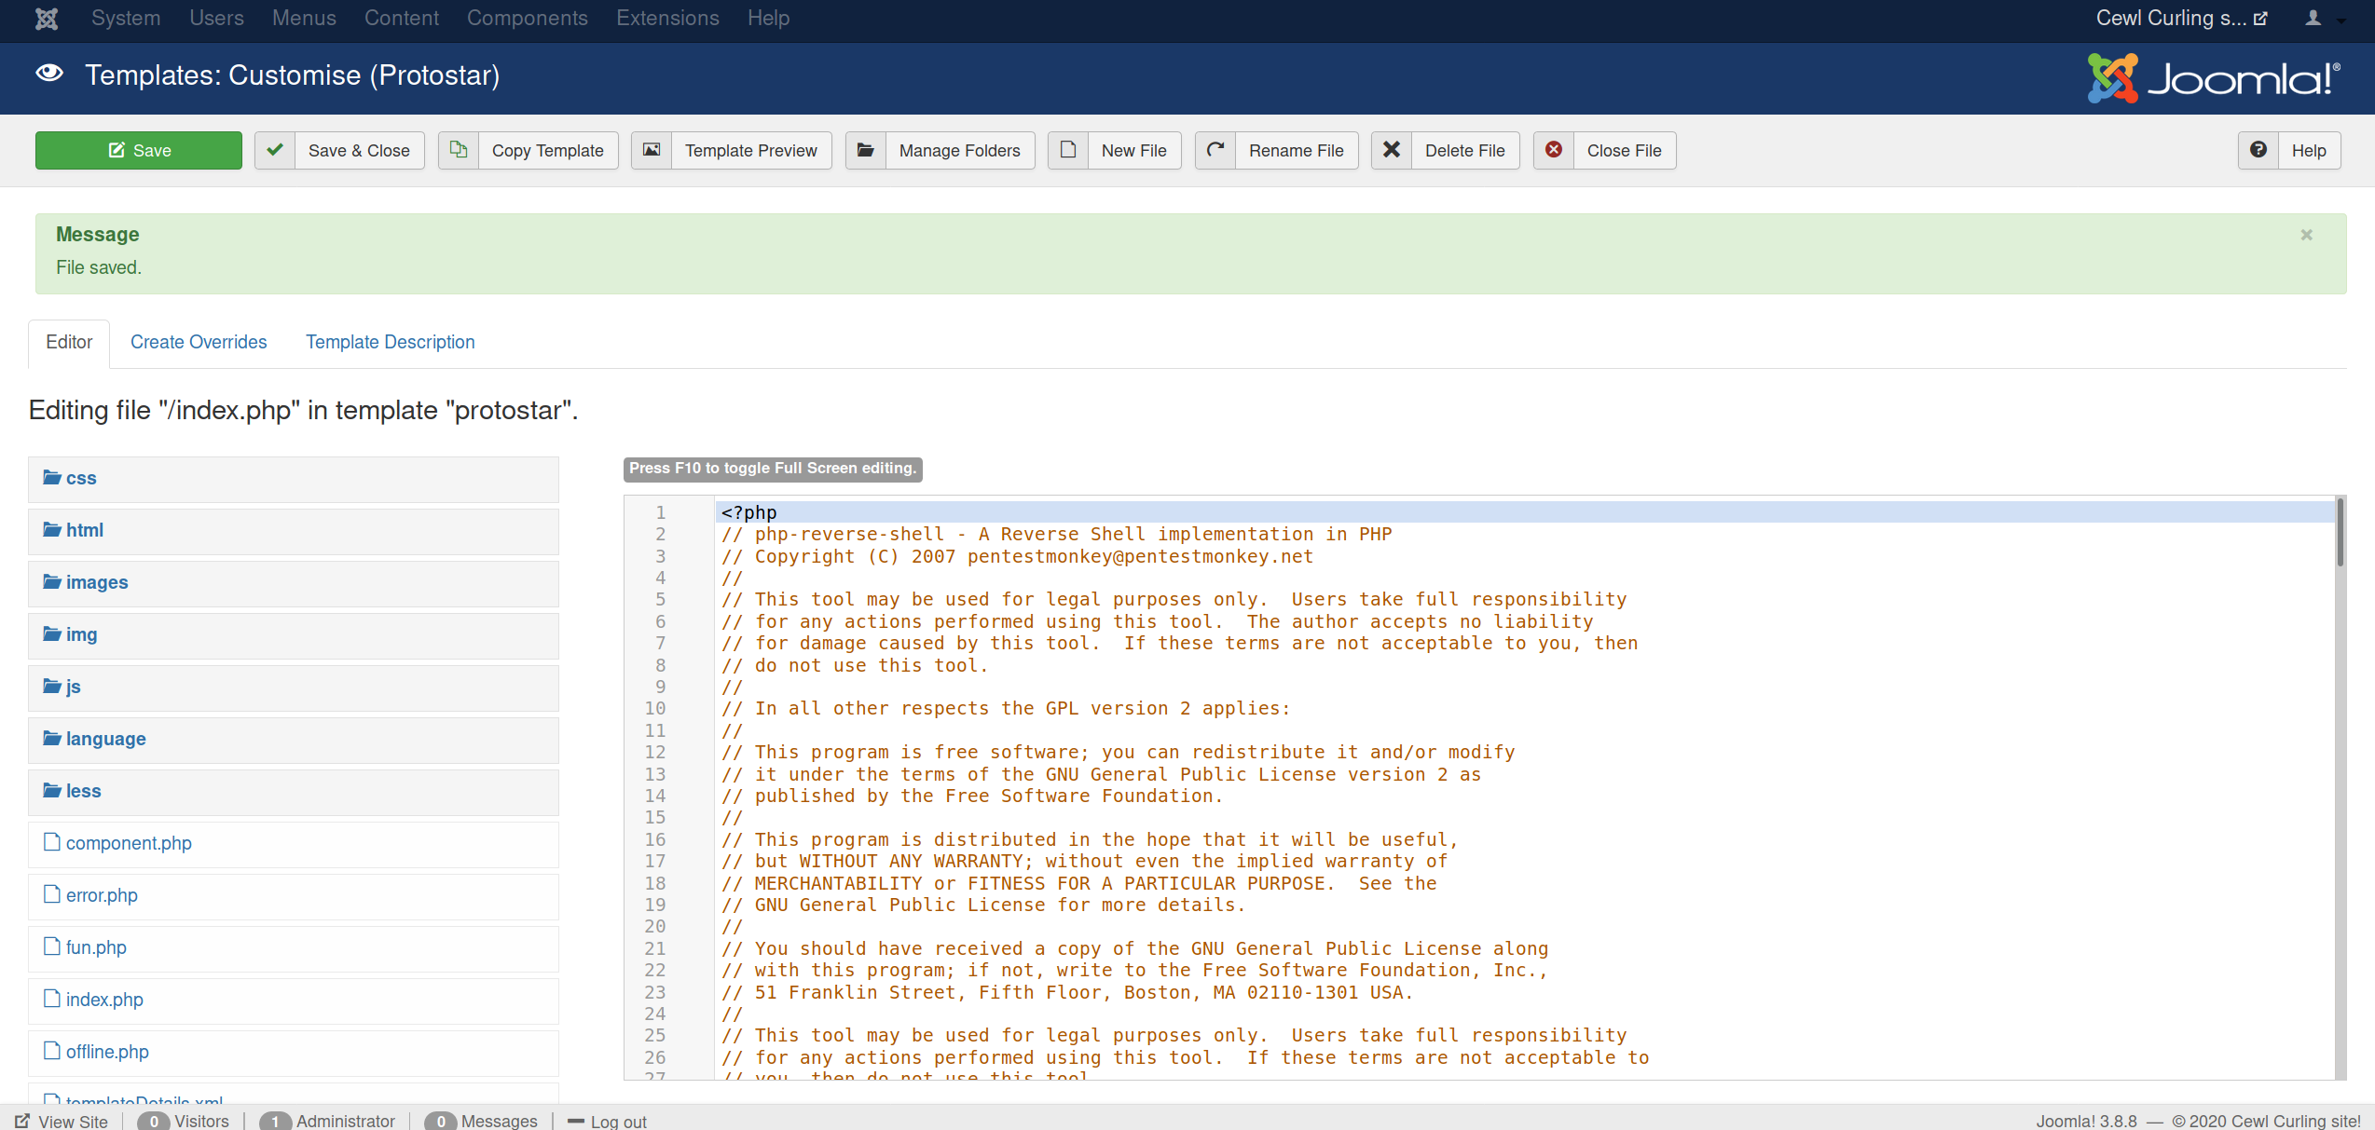2375x1130 pixels.
Task: Open the System menu
Action: click(x=126, y=19)
